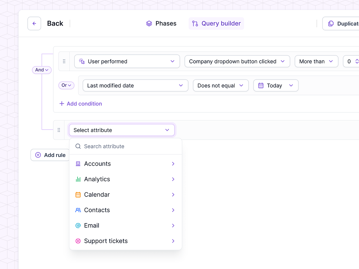Expand Accounts submenu chevron
Viewport: 359px width, 269px height.
(173, 164)
